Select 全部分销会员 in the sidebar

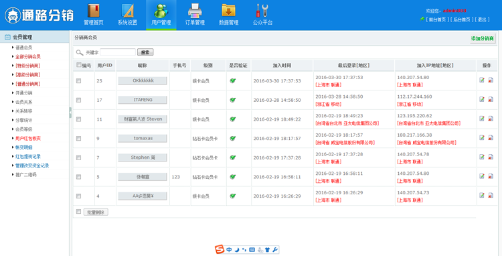pos(28,56)
